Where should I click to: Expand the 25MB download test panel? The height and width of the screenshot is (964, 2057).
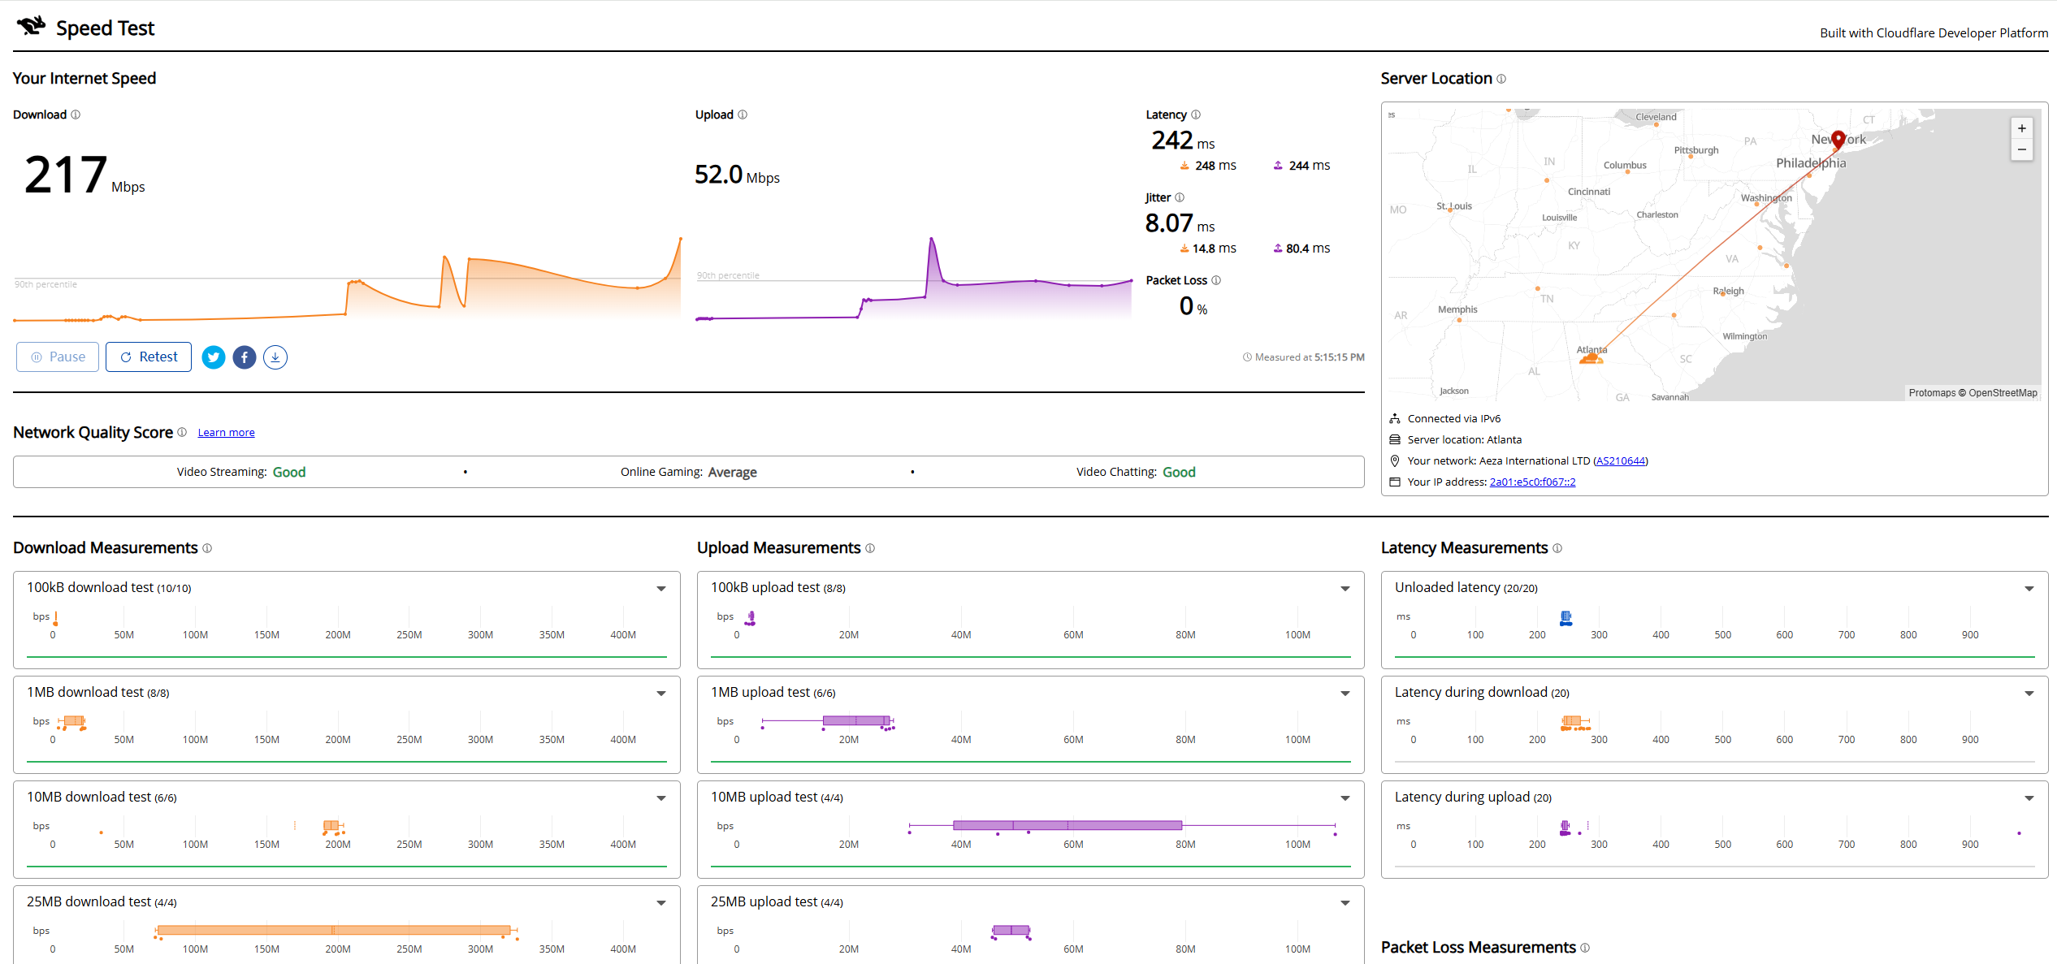tap(661, 903)
